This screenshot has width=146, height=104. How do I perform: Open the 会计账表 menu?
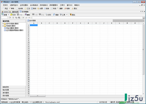pyautogui.click(x=34, y=5)
